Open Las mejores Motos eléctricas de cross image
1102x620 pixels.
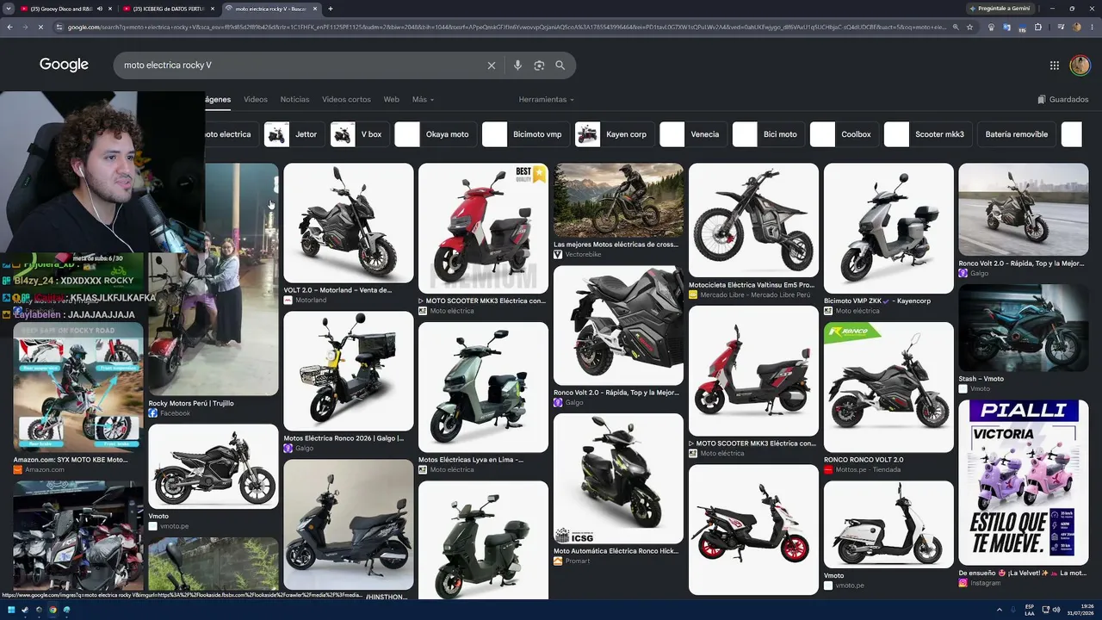(618, 201)
